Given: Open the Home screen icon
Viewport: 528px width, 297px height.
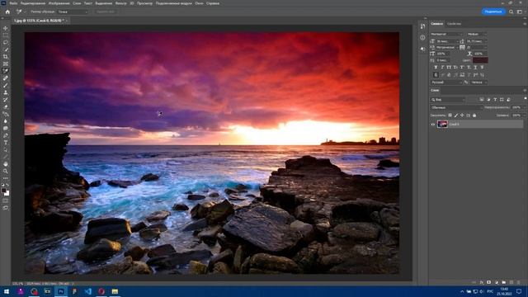Looking at the screenshot, I should 7,12.
